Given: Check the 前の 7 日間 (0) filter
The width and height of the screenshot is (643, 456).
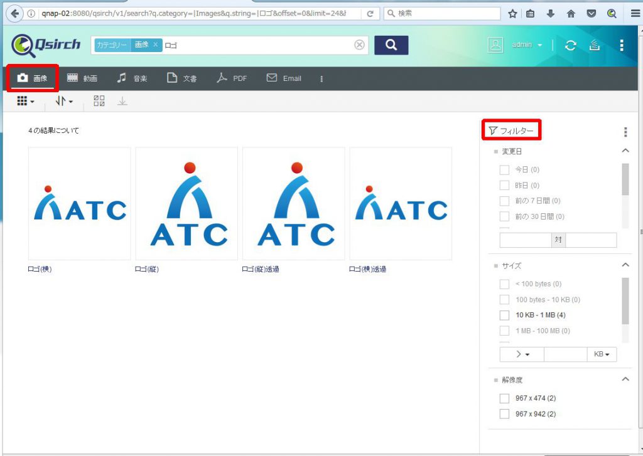Looking at the screenshot, I should click(504, 201).
